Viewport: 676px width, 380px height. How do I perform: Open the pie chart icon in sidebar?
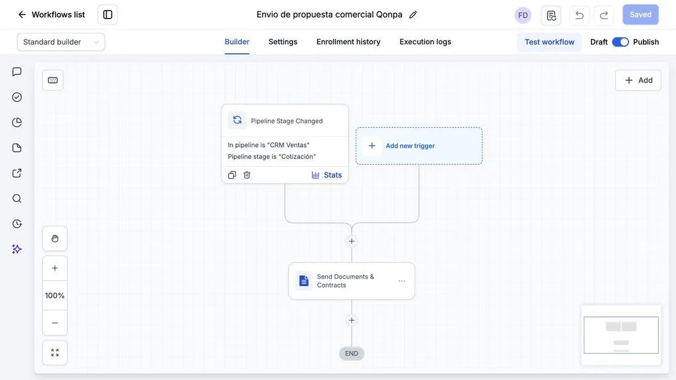pyautogui.click(x=17, y=123)
